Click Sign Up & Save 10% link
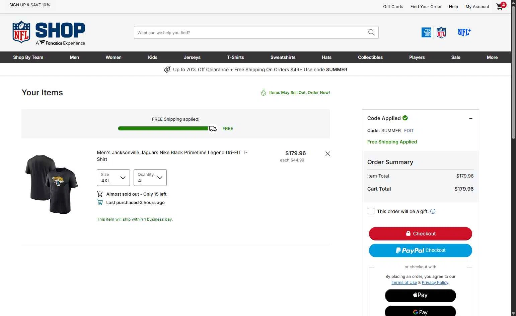 (29, 5)
